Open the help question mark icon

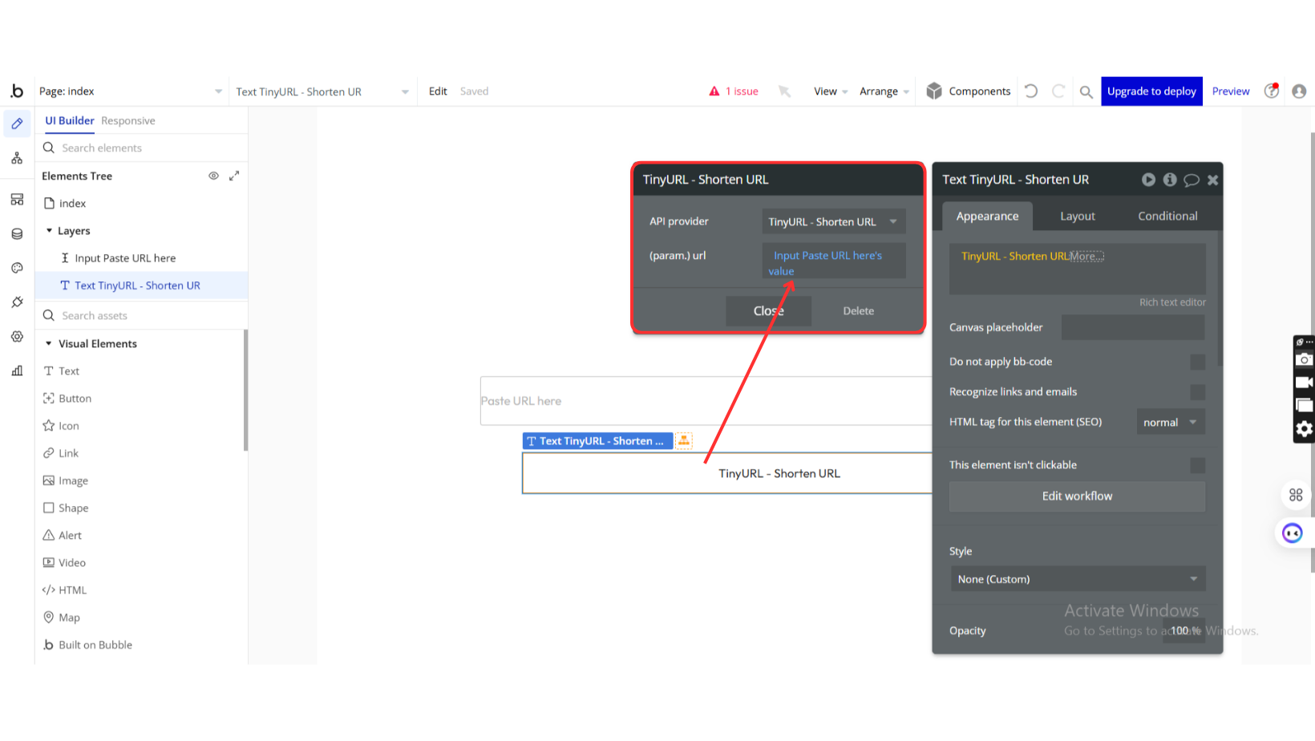tap(1272, 91)
